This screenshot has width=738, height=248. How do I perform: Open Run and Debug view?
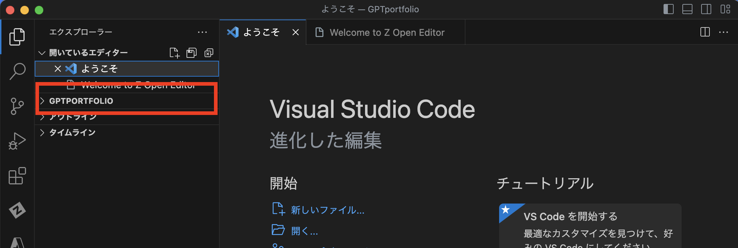[17, 141]
